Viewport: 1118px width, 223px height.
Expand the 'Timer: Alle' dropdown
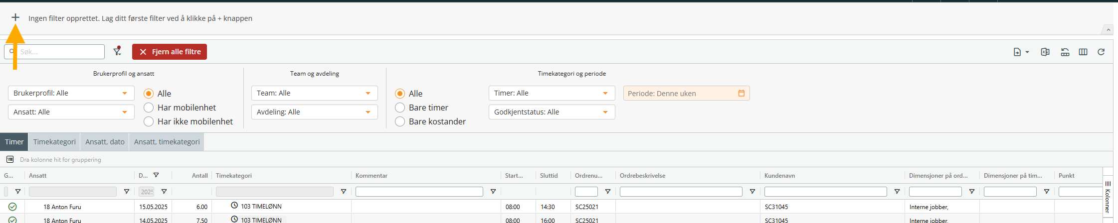tap(552, 93)
